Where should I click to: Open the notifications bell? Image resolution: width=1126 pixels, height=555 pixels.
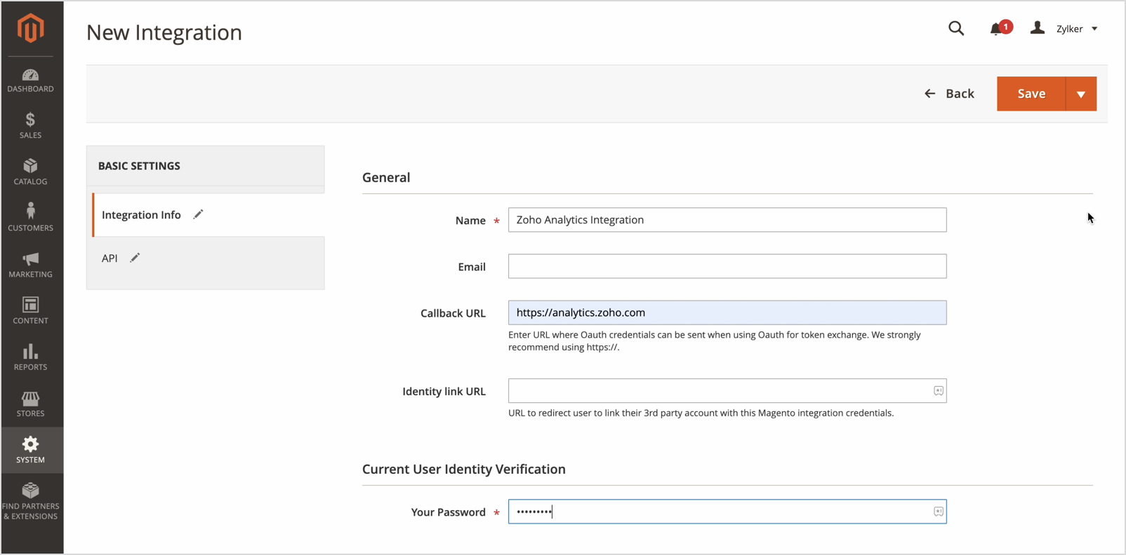996,29
